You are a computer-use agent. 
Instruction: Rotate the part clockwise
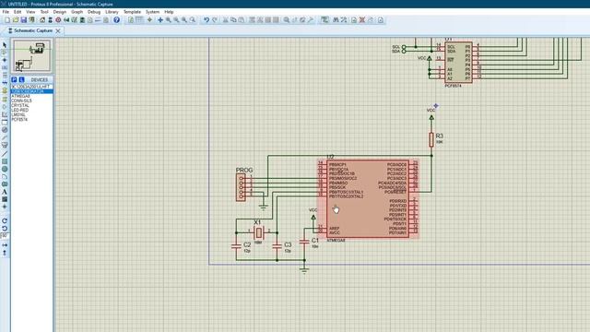pos(5,220)
